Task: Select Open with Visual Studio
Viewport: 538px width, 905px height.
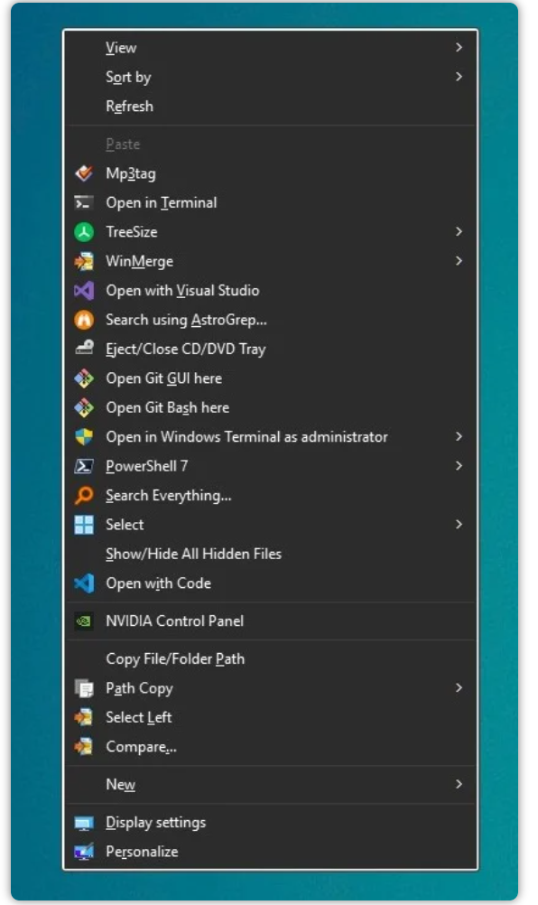Action: tap(182, 290)
